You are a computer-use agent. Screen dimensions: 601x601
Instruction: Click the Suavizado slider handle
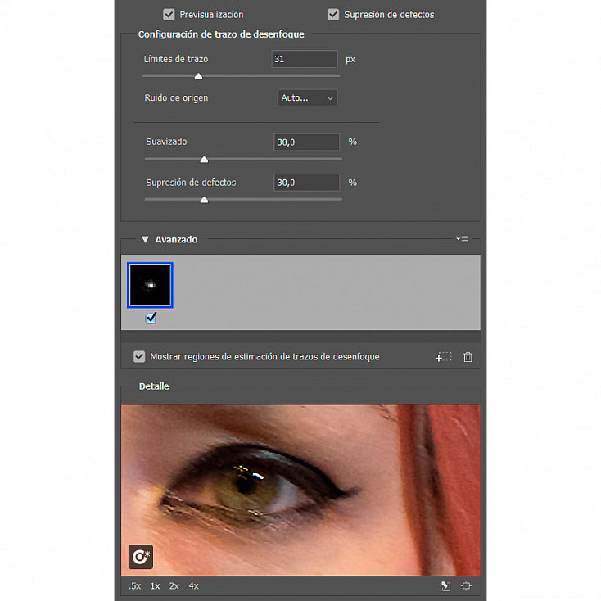point(204,160)
